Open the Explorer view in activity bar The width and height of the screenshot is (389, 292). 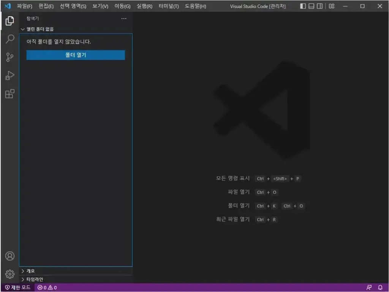tap(9, 21)
